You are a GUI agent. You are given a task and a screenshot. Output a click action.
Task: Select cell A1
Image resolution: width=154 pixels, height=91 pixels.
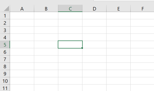22,16
